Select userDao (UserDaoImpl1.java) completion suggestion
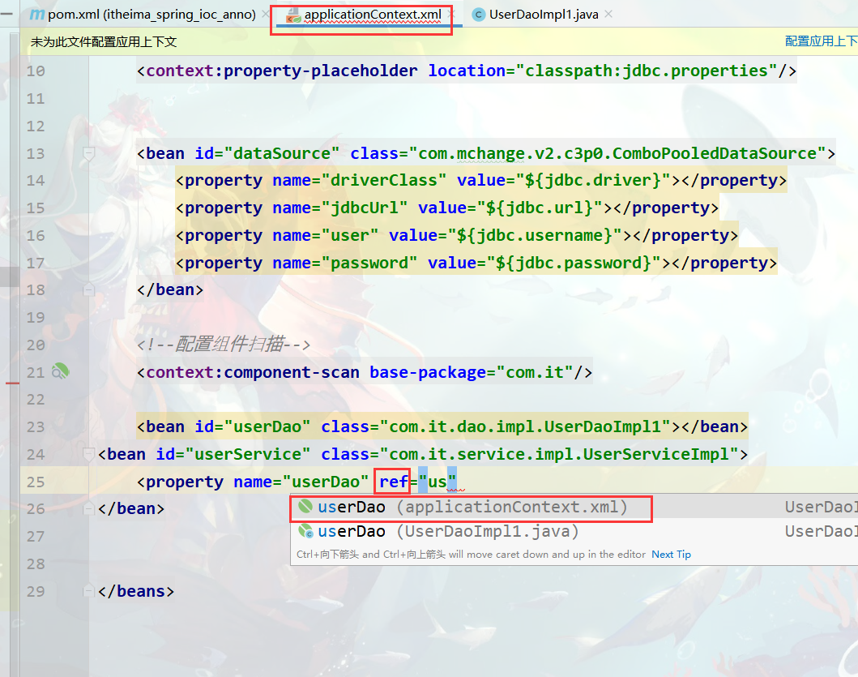The image size is (858, 677). coord(574,531)
